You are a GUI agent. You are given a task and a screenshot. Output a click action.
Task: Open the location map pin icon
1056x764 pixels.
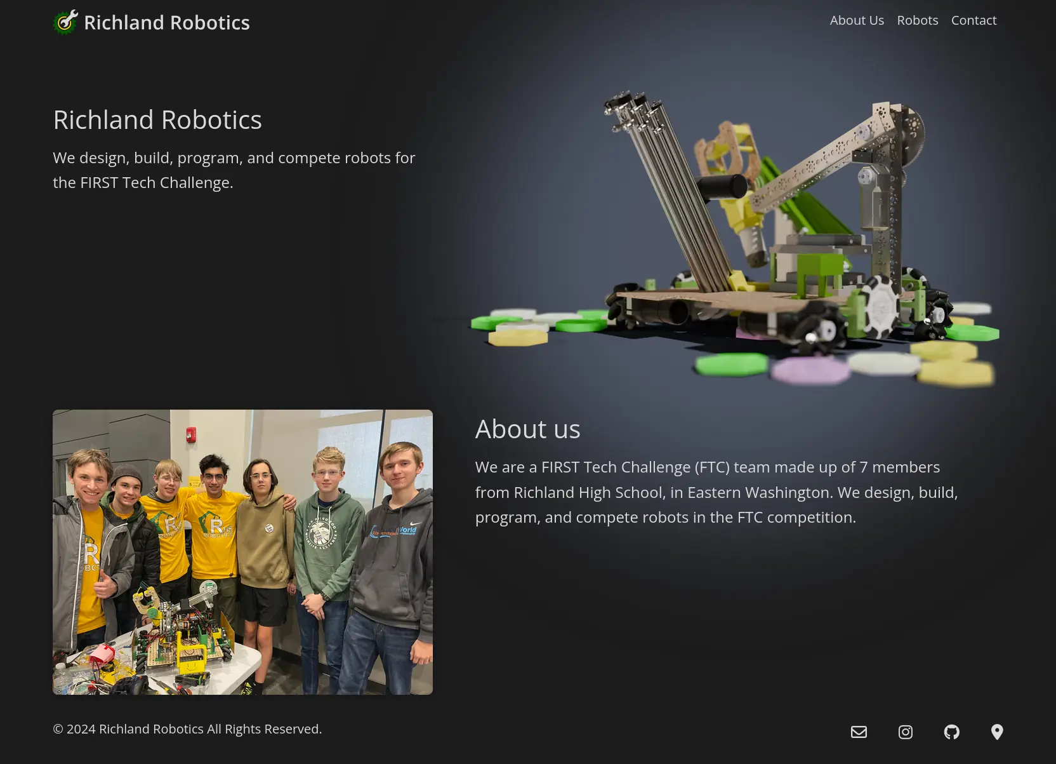point(997,732)
